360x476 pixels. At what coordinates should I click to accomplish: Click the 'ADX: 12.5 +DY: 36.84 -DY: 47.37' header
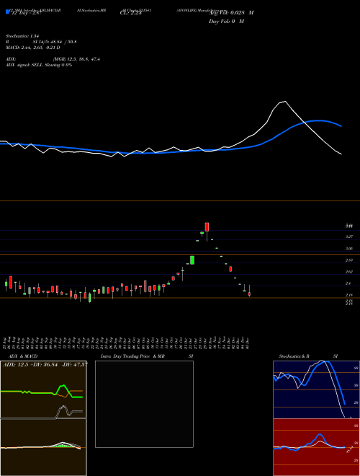[x=45, y=364]
